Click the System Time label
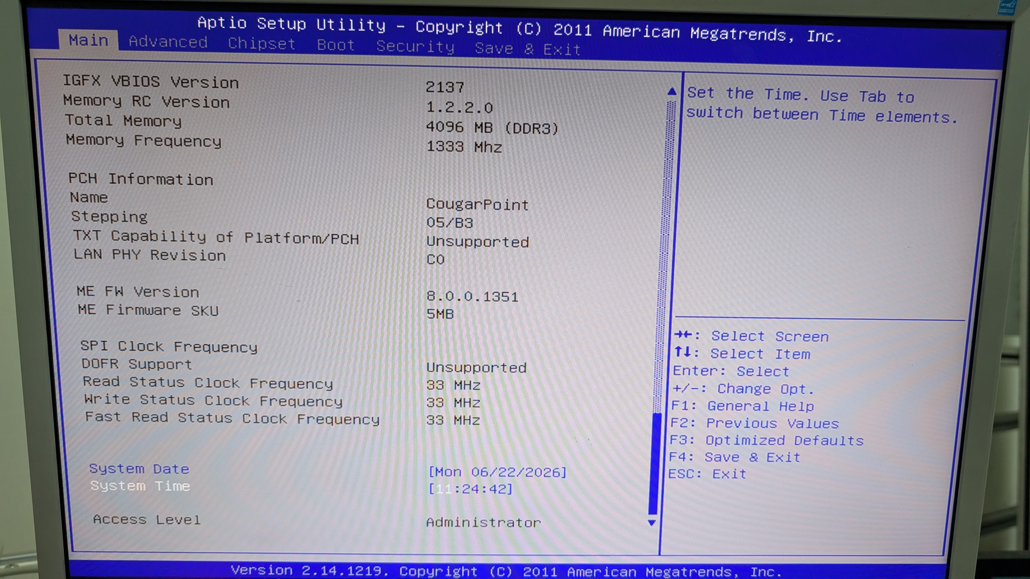1030x579 pixels. [140, 486]
